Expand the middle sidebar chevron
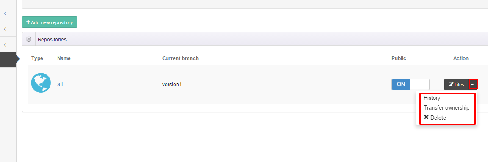The image size is (488, 162). [x=5, y=29]
